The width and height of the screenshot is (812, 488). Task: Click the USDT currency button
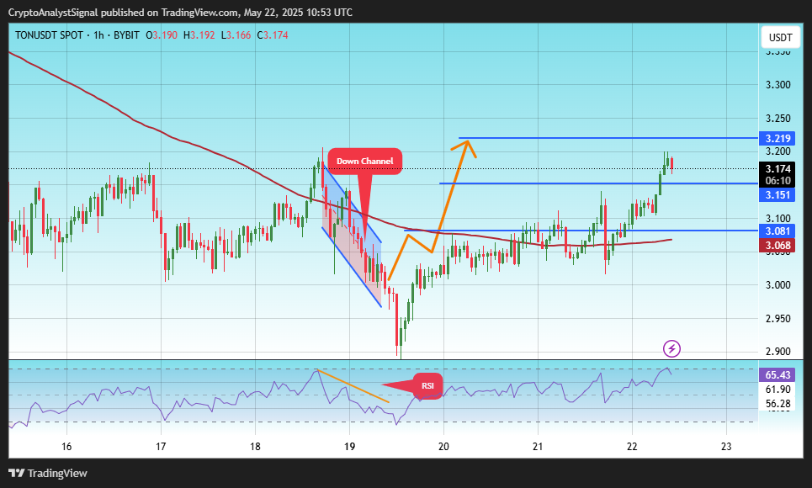pos(780,37)
